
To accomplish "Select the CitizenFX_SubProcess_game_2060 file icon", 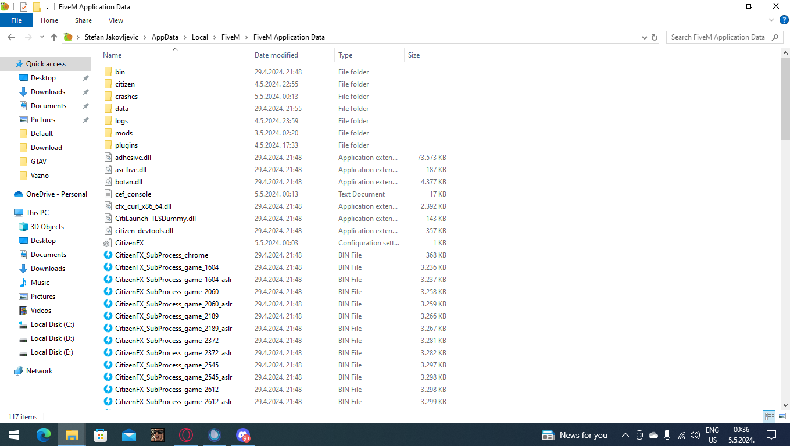I will [108, 292].
